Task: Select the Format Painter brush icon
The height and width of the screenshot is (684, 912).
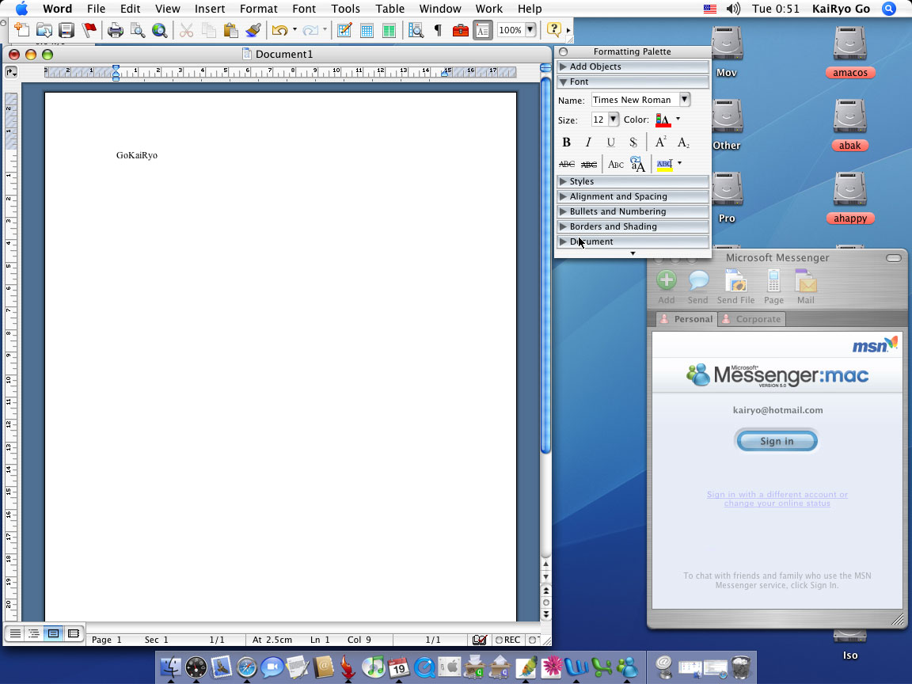Action: click(x=253, y=29)
